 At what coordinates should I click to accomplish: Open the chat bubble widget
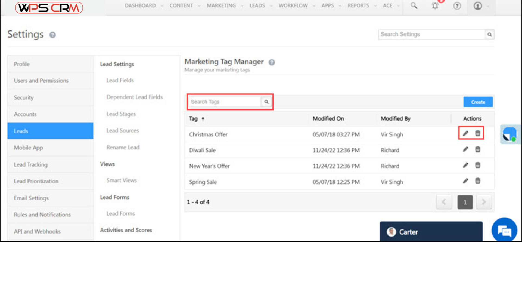[x=504, y=230]
